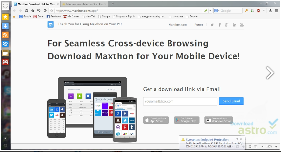Click the smiley avatar account icon

point(5,6)
